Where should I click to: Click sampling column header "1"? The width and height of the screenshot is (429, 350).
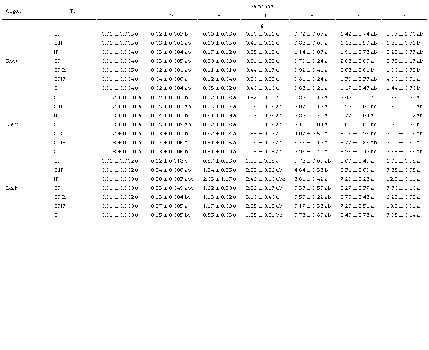(121, 16)
